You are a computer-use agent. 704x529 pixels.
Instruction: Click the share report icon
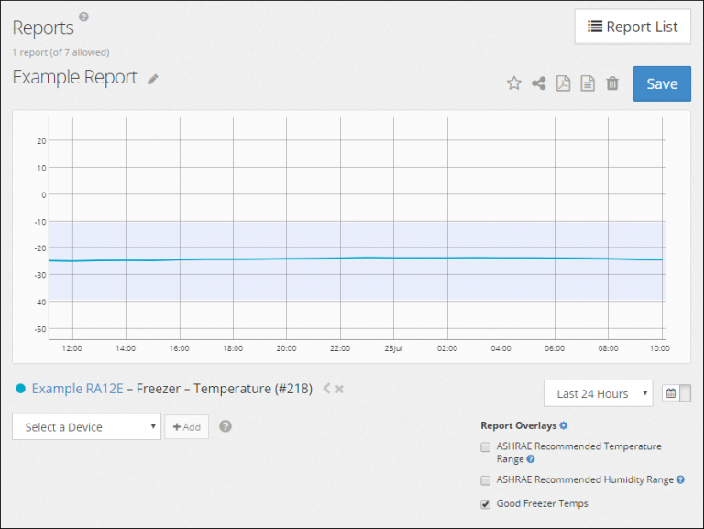coord(539,83)
